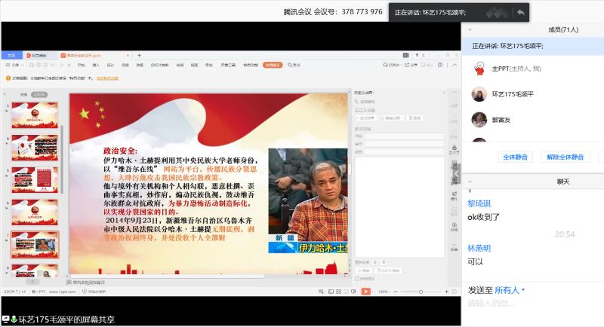The image size is (604, 327).
Task: Switch to slide sorter grid view icon
Action: (338, 292)
